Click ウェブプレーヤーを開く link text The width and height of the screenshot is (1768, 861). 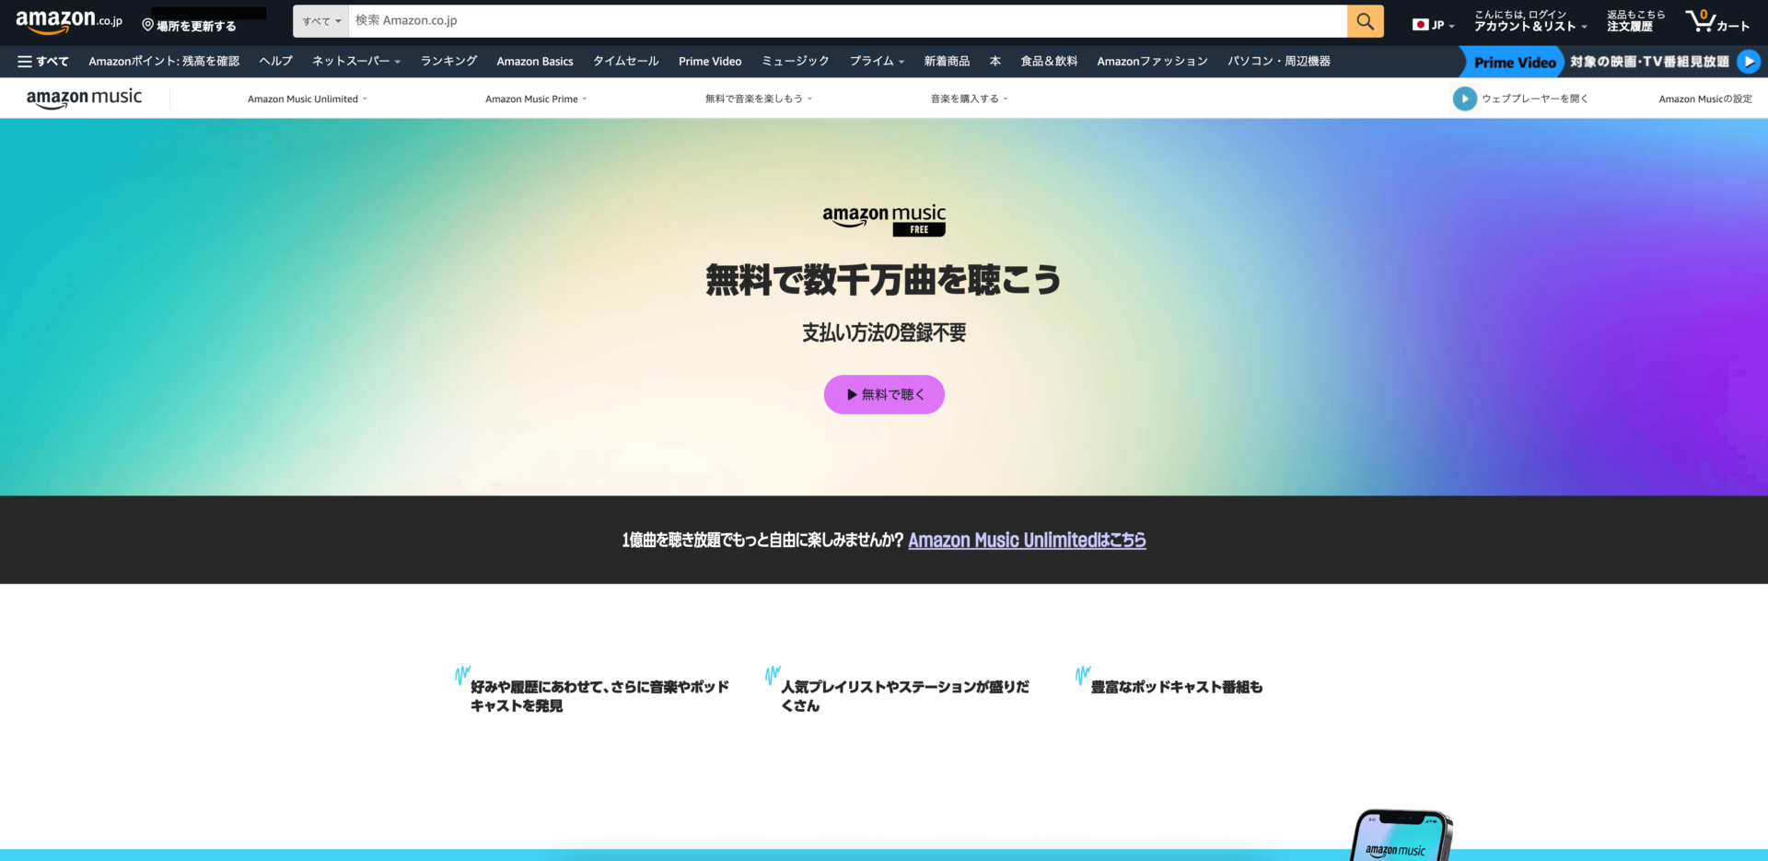coord(1535,99)
